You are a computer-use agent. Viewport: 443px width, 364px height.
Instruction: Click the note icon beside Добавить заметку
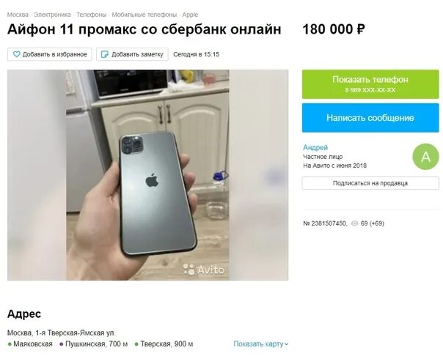[x=105, y=54]
